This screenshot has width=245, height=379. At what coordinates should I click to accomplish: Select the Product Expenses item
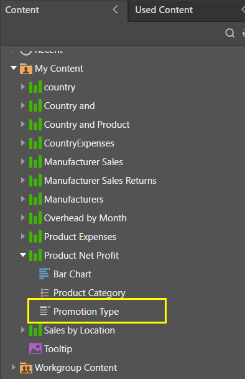tap(80, 237)
